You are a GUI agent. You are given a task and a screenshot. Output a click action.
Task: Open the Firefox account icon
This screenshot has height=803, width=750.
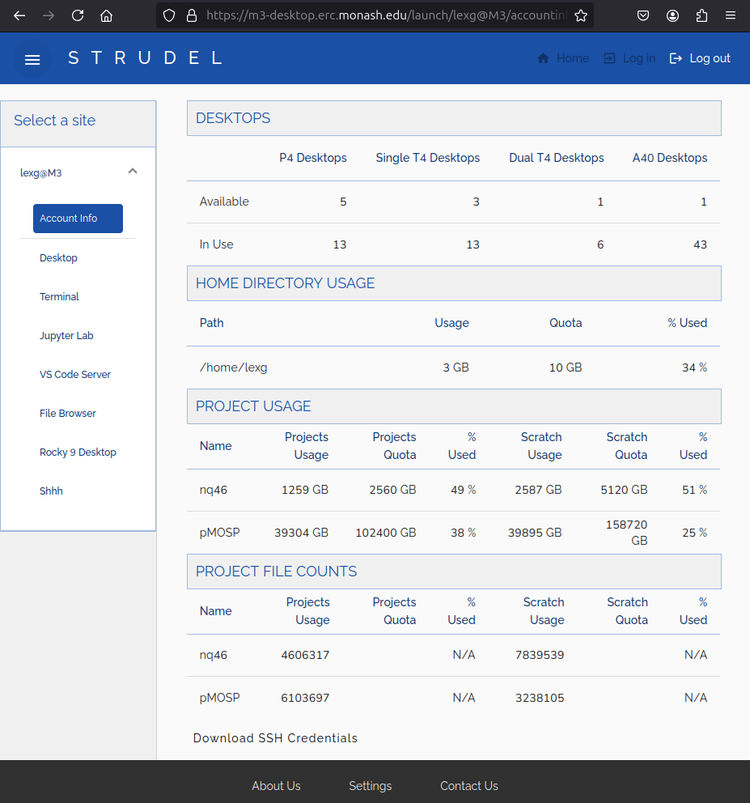pyautogui.click(x=672, y=15)
